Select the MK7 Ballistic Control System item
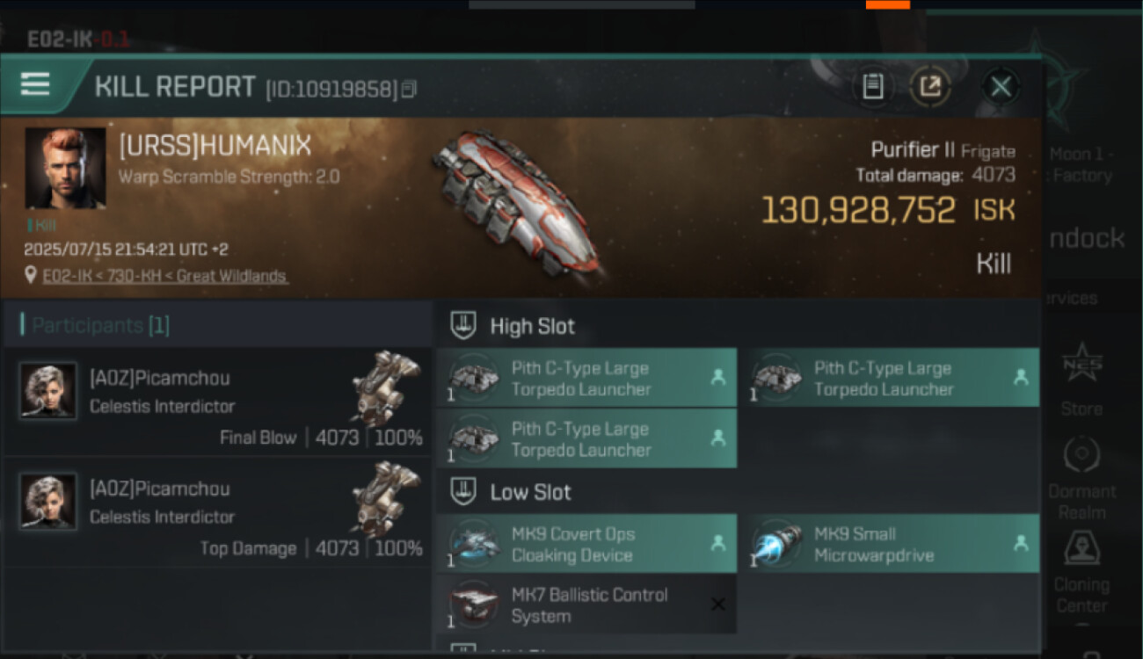The height and width of the screenshot is (659, 1143). (586, 605)
